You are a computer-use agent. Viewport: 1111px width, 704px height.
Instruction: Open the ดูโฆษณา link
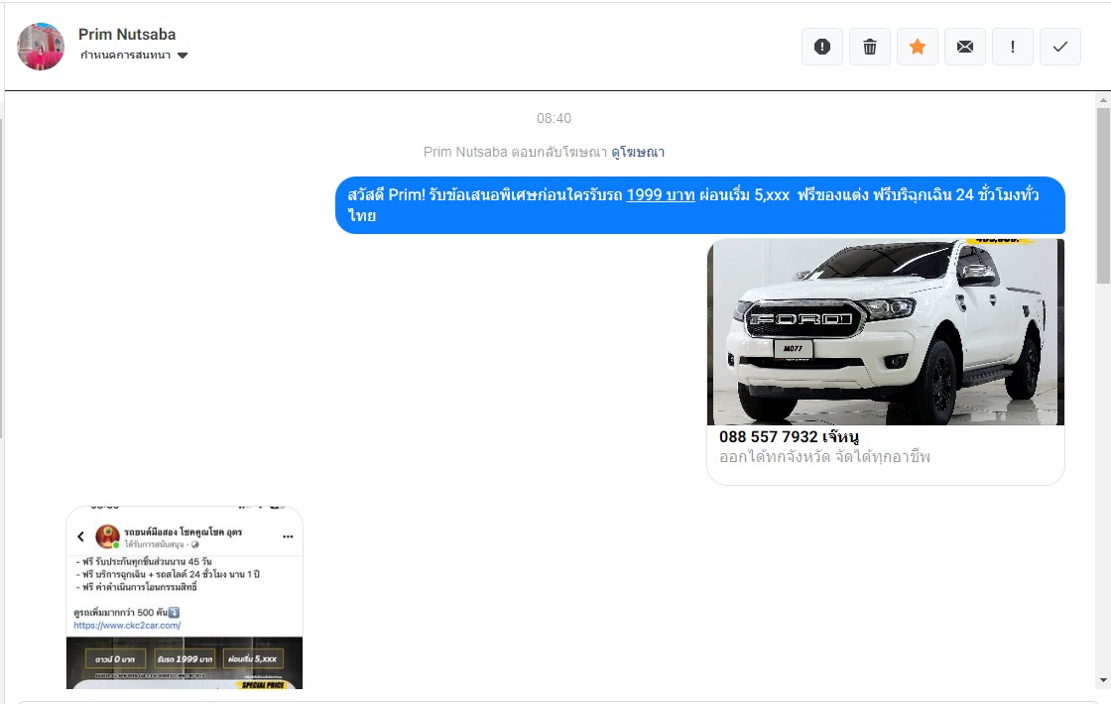click(638, 152)
